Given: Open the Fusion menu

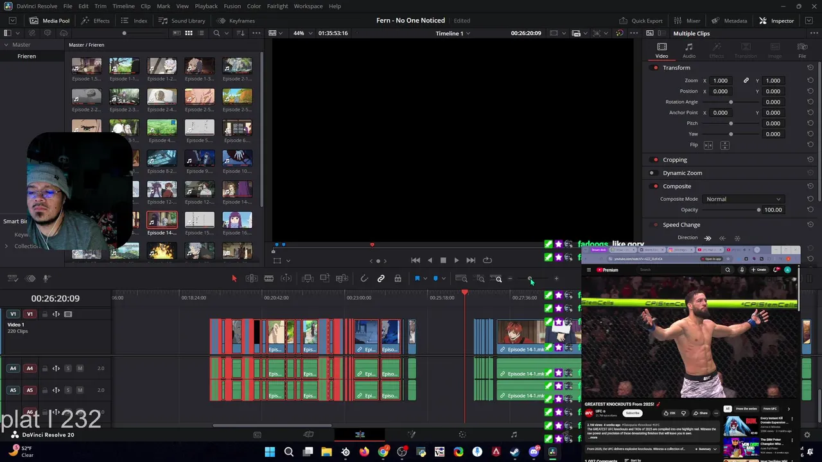Looking at the screenshot, I should click(x=232, y=6).
